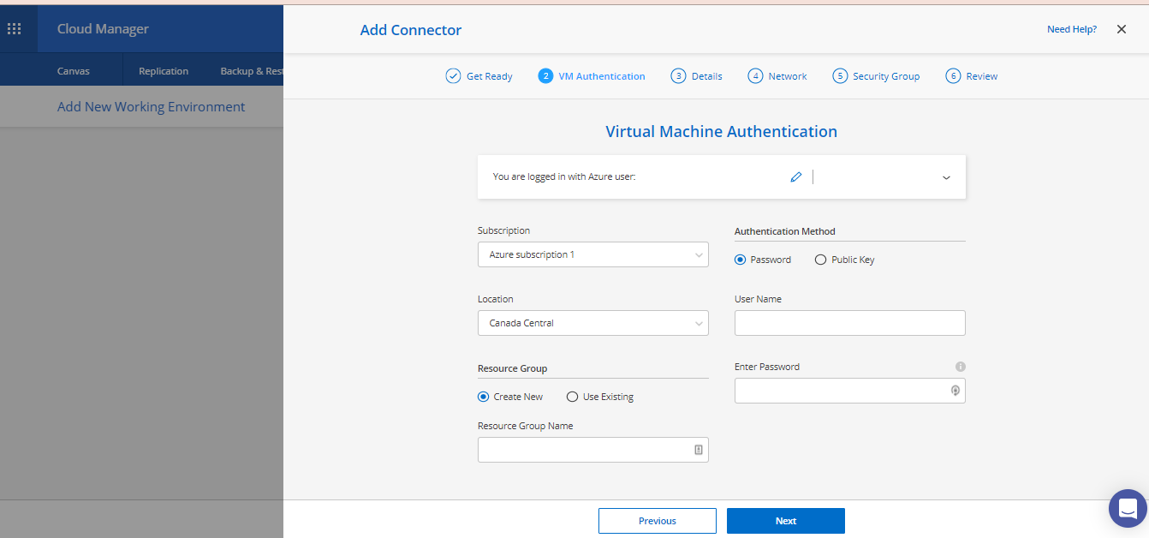This screenshot has width=1149, height=538.
Task: Open the chat support bubble icon
Action: point(1128,508)
